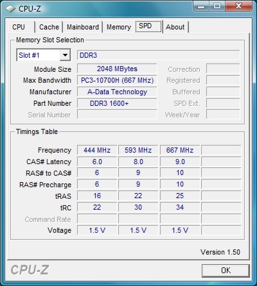Image resolution: width=257 pixels, height=286 pixels.
Task: Click the OK button
Action: [x=226, y=271]
